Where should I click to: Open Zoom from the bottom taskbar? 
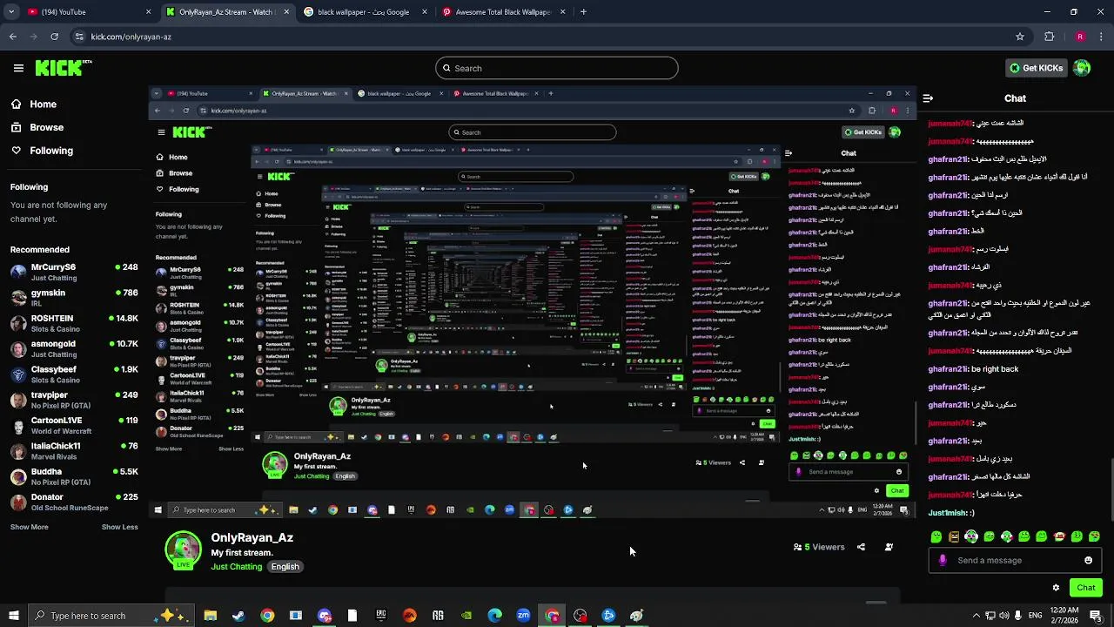523,616
